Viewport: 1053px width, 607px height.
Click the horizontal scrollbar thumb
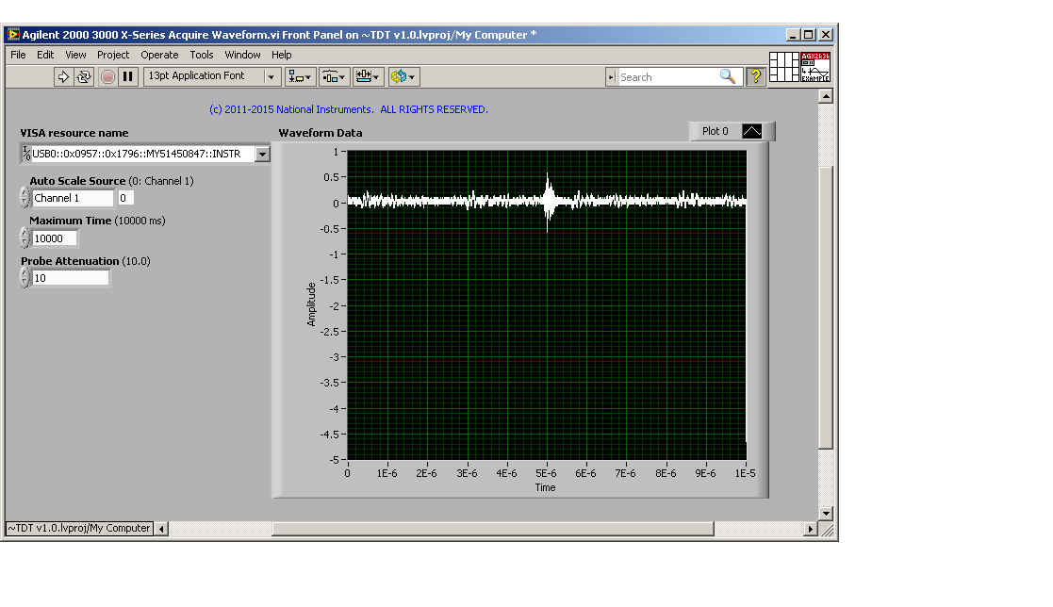click(493, 529)
